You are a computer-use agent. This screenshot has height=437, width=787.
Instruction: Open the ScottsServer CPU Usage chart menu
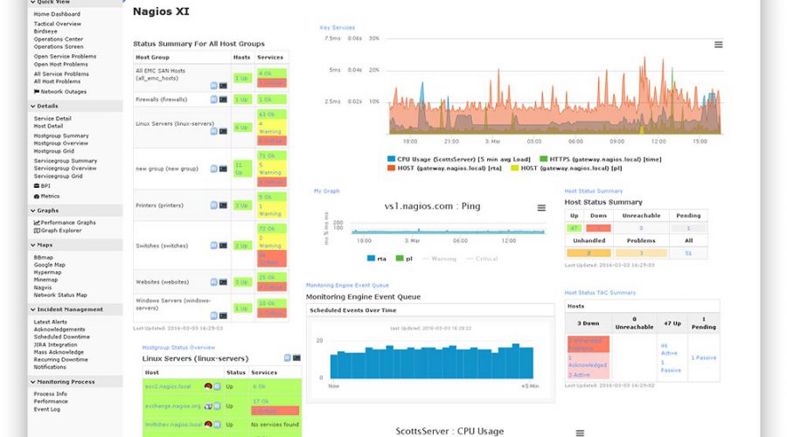tap(578, 432)
